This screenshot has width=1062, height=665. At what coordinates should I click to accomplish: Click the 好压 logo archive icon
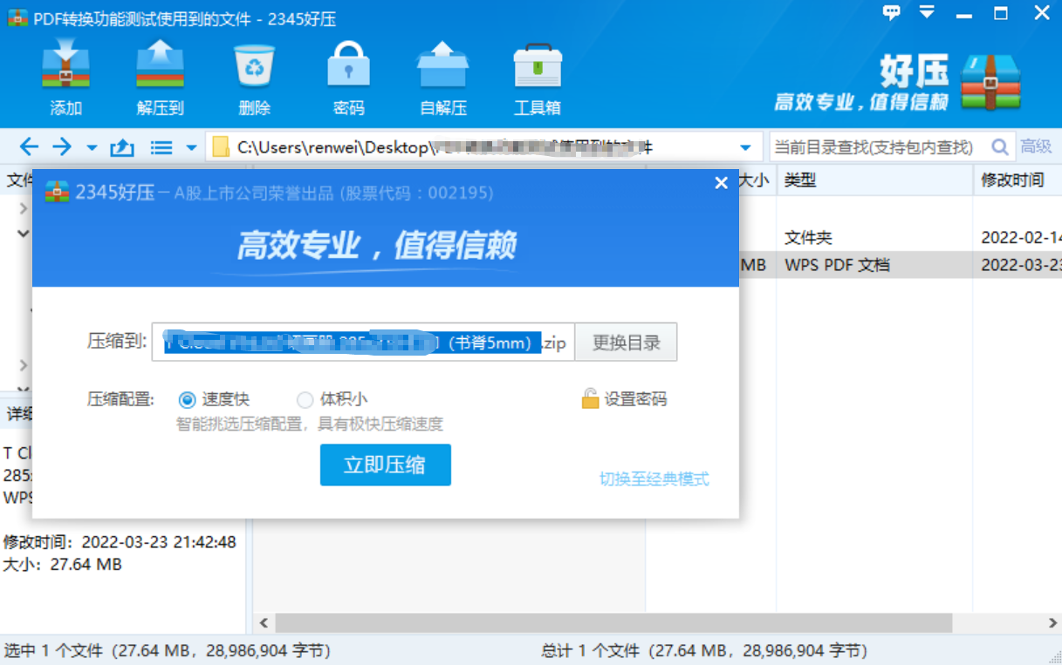[990, 81]
